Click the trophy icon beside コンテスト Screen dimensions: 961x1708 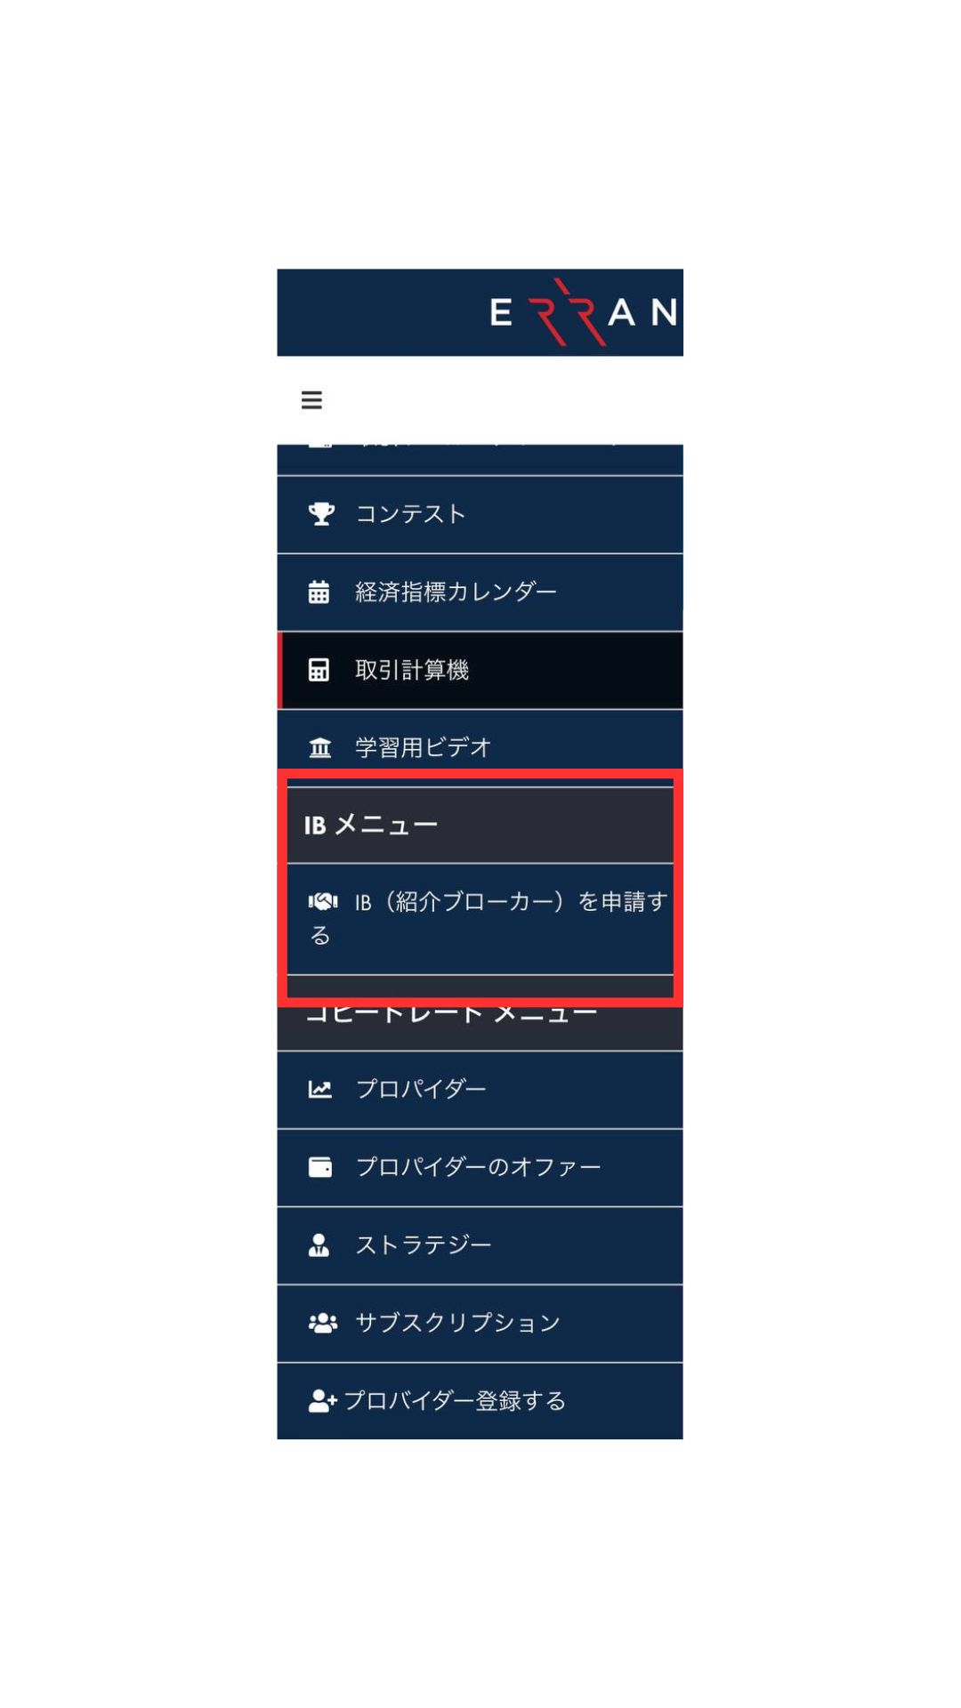click(321, 514)
